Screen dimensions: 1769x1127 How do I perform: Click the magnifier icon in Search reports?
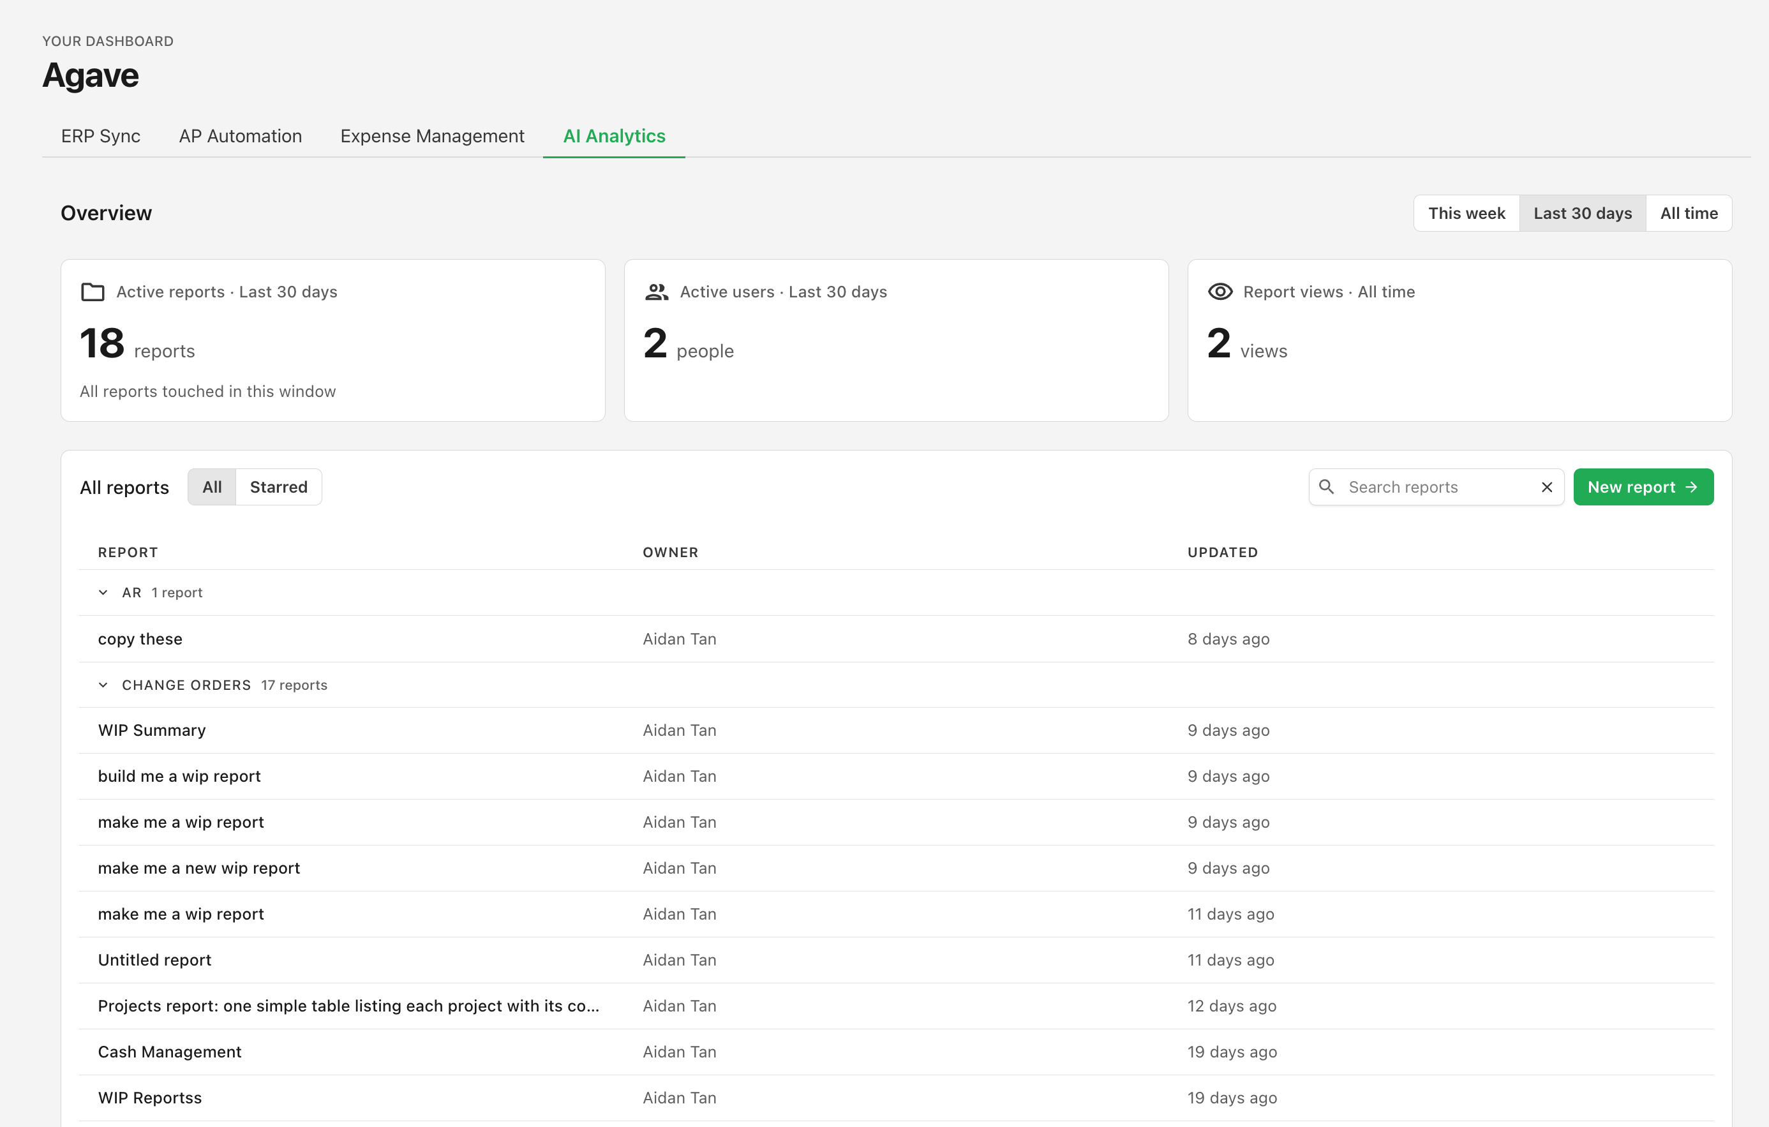tap(1326, 486)
